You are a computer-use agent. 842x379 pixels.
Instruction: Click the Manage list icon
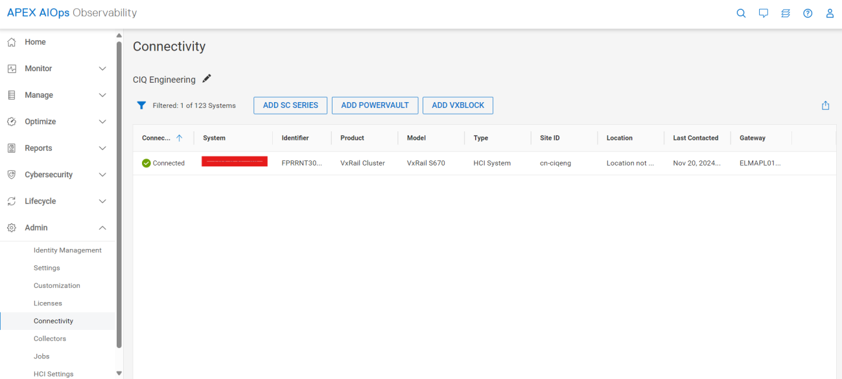[11, 95]
